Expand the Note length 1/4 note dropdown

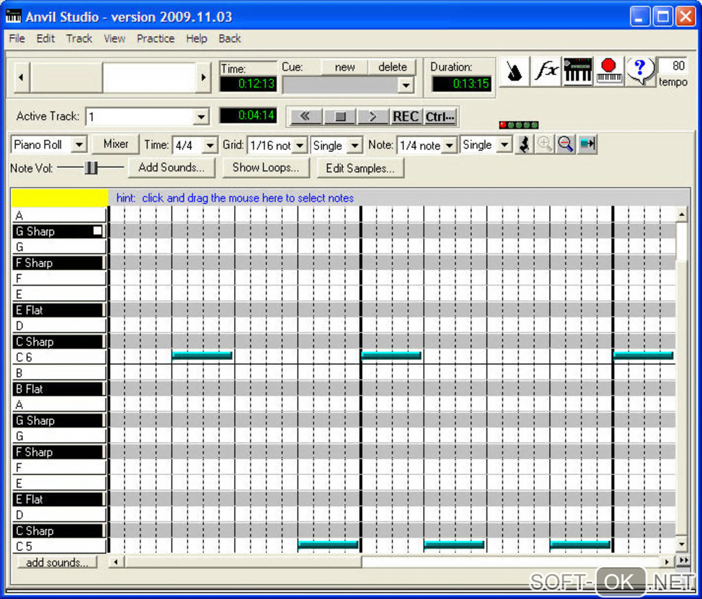(449, 146)
